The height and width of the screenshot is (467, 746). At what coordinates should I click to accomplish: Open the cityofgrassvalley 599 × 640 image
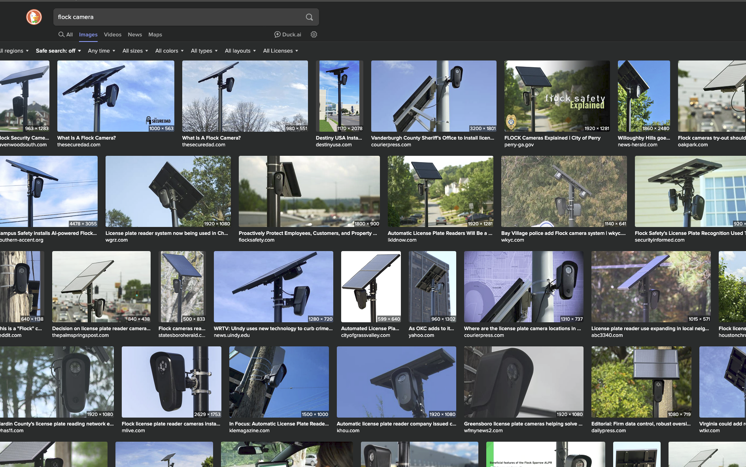click(371, 287)
